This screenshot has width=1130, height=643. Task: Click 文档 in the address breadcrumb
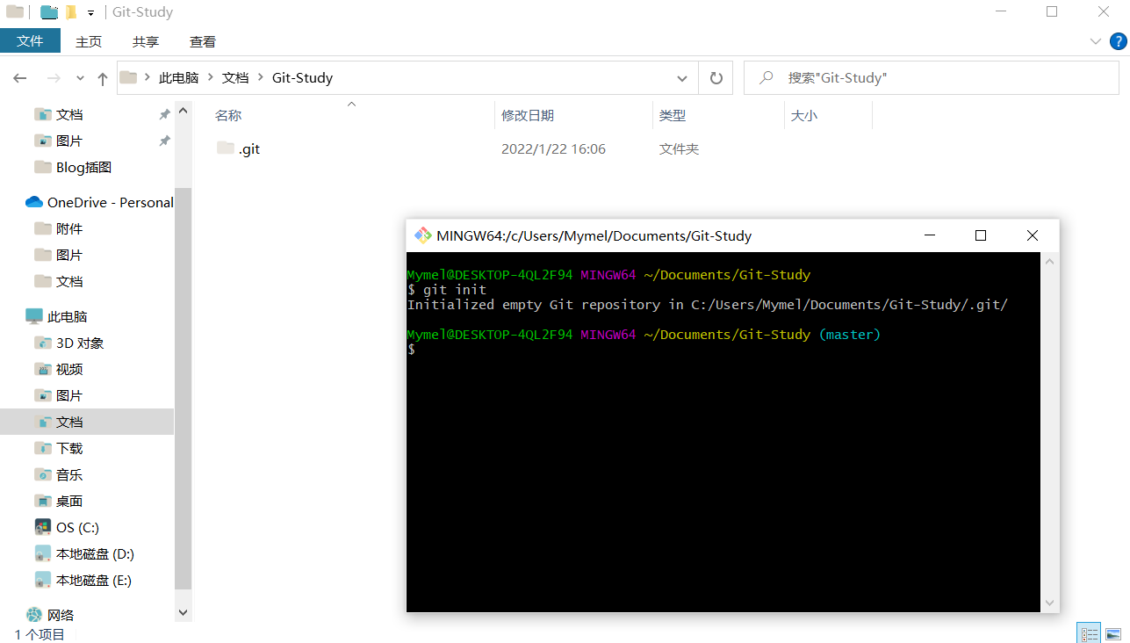click(x=235, y=77)
